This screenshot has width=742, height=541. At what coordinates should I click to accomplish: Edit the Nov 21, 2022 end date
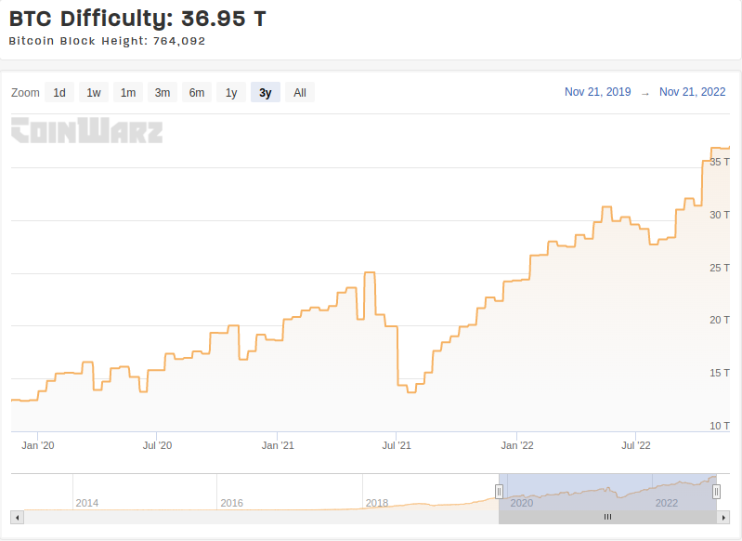pyautogui.click(x=692, y=92)
